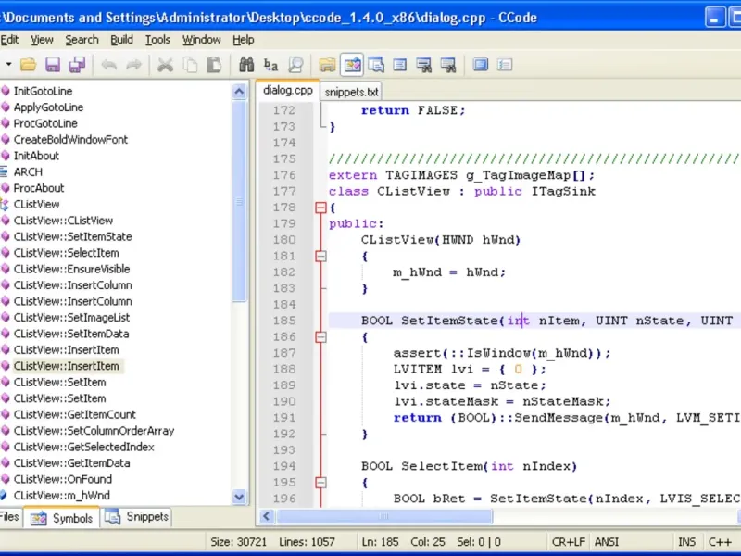
Task: Click the Save All icon
Action: click(77, 65)
